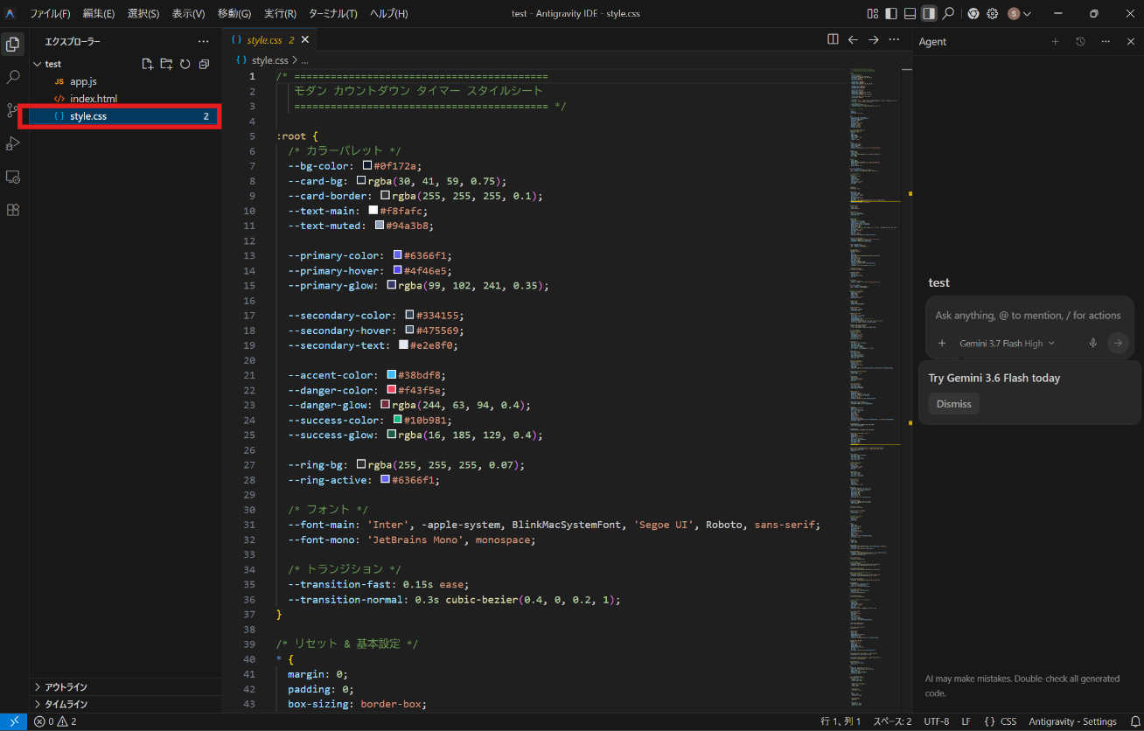Open app.js in the Explorer

(125, 81)
